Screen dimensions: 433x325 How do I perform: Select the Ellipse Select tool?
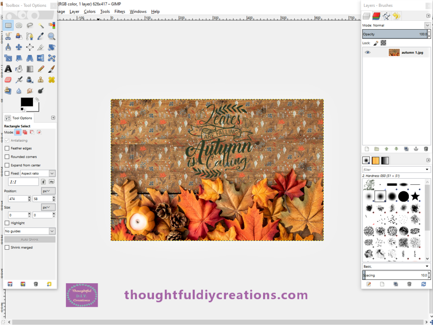pos(19,25)
